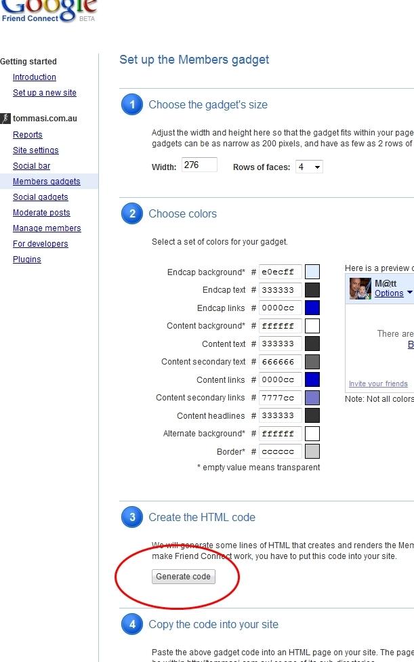Image resolution: width=414 pixels, height=662 pixels.
Task: Open the Rows of faces dropdown
Action: click(309, 167)
